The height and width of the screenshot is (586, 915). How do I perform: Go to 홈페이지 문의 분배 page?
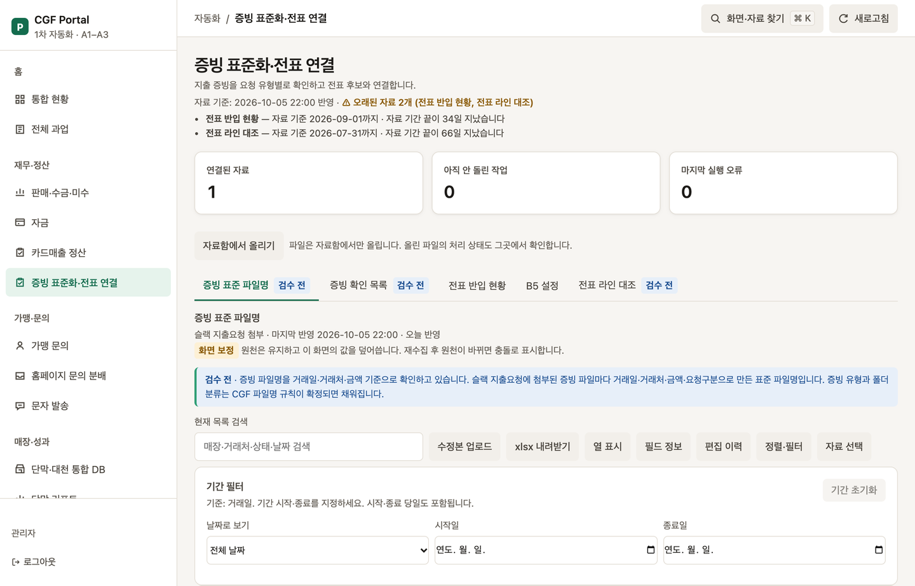coord(88,376)
